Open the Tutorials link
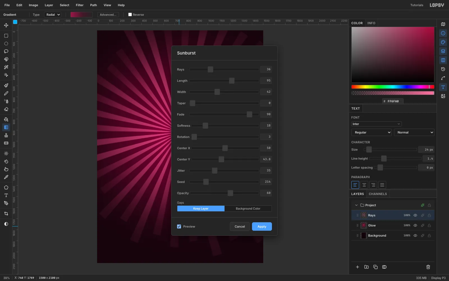 [417, 5]
